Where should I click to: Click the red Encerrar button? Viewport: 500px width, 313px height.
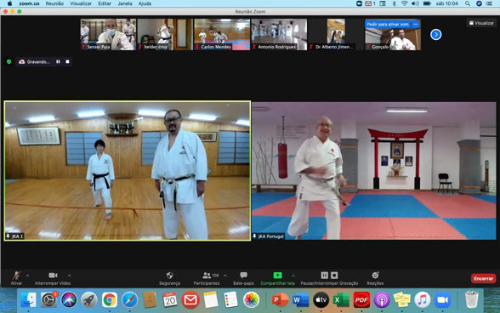click(x=483, y=278)
